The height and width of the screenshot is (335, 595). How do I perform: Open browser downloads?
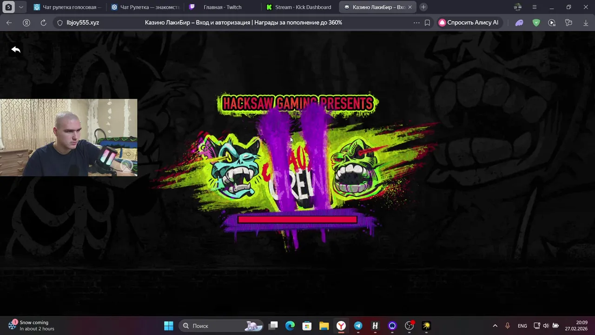point(586,22)
